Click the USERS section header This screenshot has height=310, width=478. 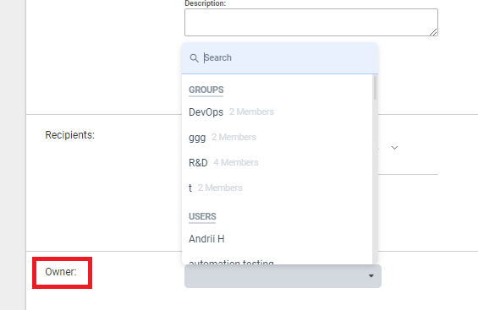(x=202, y=216)
